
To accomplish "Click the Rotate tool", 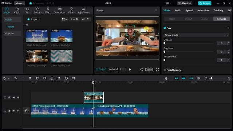I will [x=66, y=78].
